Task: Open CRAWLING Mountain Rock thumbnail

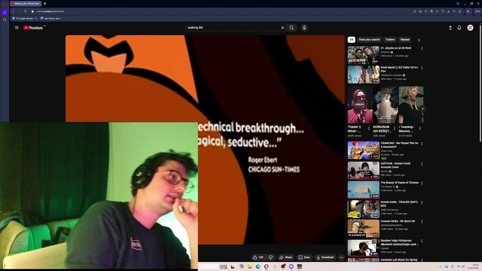Action: point(363,150)
